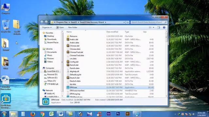Open Organize dropdown menu

pos(47,27)
